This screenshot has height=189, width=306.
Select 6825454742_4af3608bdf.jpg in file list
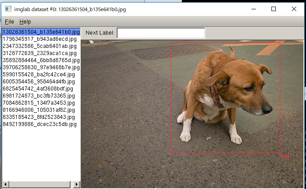(x=41, y=89)
